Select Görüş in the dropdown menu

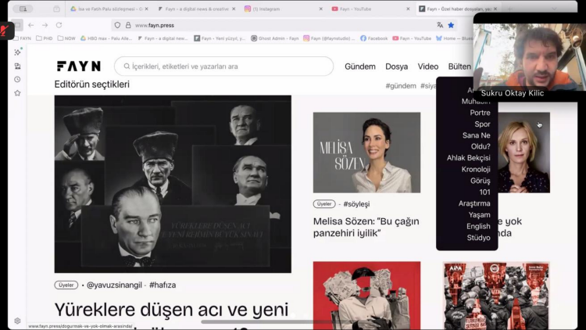pos(481,181)
